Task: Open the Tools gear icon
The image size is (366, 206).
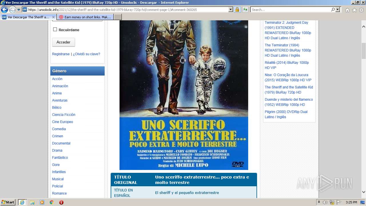Action: coord(361,10)
